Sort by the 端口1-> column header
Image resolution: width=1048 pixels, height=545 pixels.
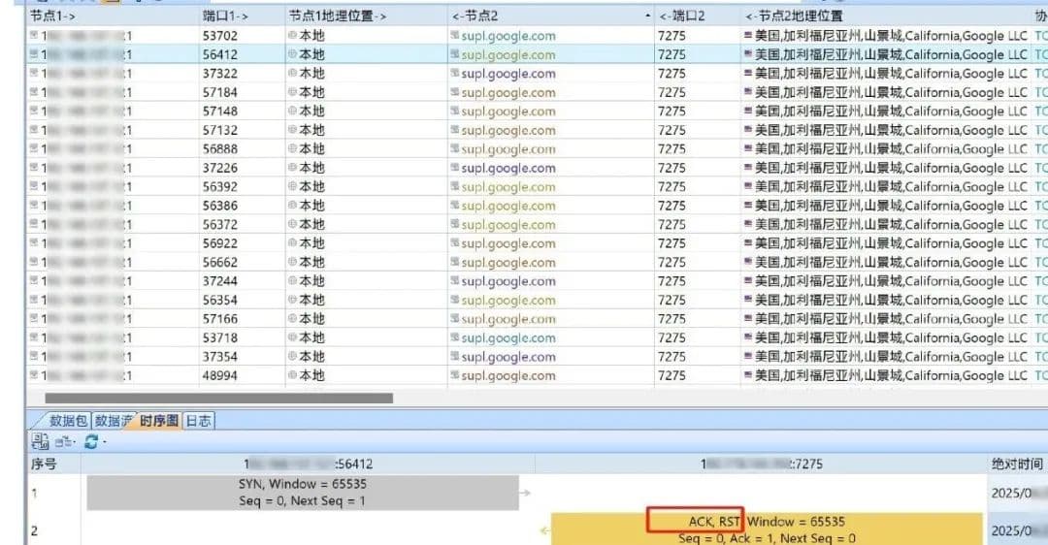(x=242, y=16)
